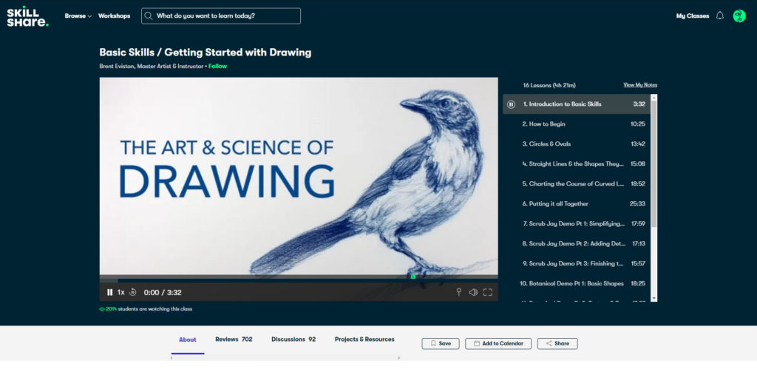The width and height of the screenshot is (757, 372).
Task: Play lesson 10 Botanical Demo Pt 1
Action: click(577, 283)
